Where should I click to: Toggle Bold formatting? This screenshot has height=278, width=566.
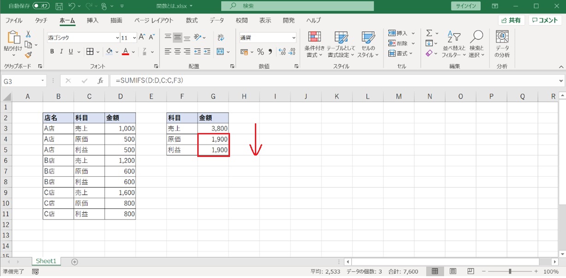52,52
